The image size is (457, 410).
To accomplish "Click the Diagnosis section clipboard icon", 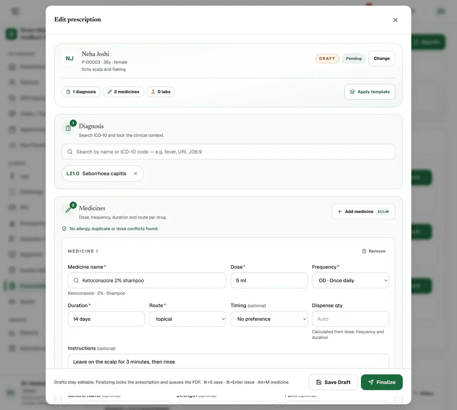I will (x=69, y=128).
